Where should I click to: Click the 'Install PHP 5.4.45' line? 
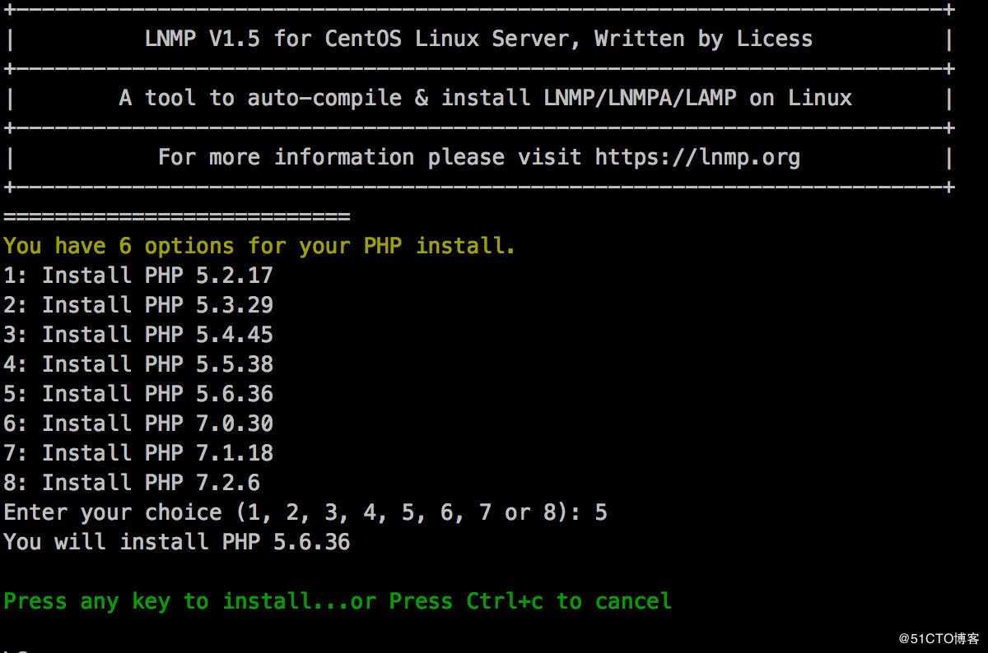[x=138, y=335]
